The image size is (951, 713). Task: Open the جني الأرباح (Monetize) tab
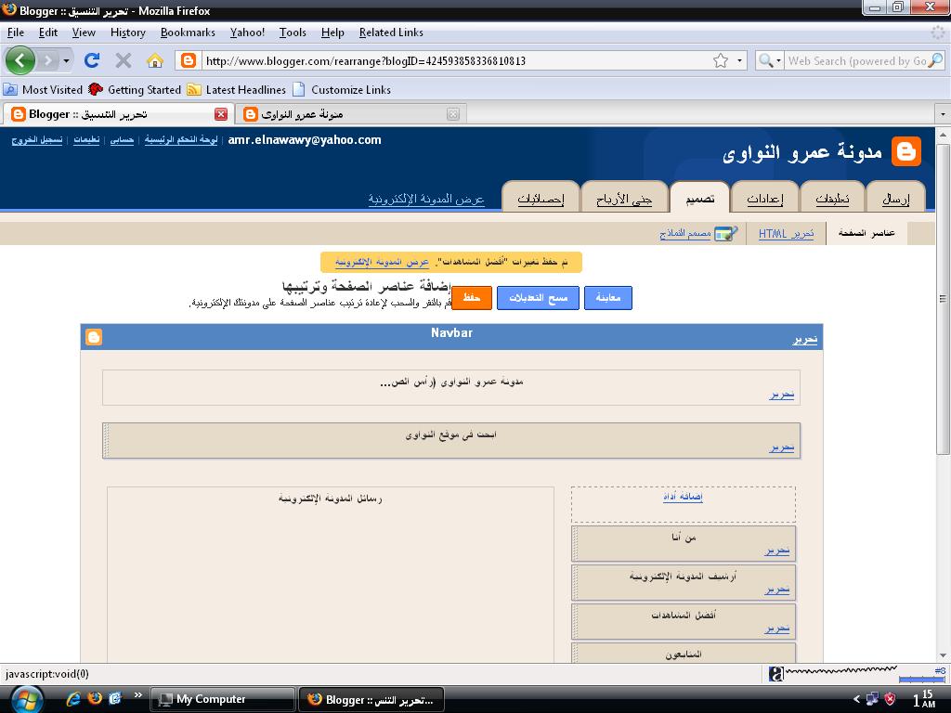click(624, 198)
